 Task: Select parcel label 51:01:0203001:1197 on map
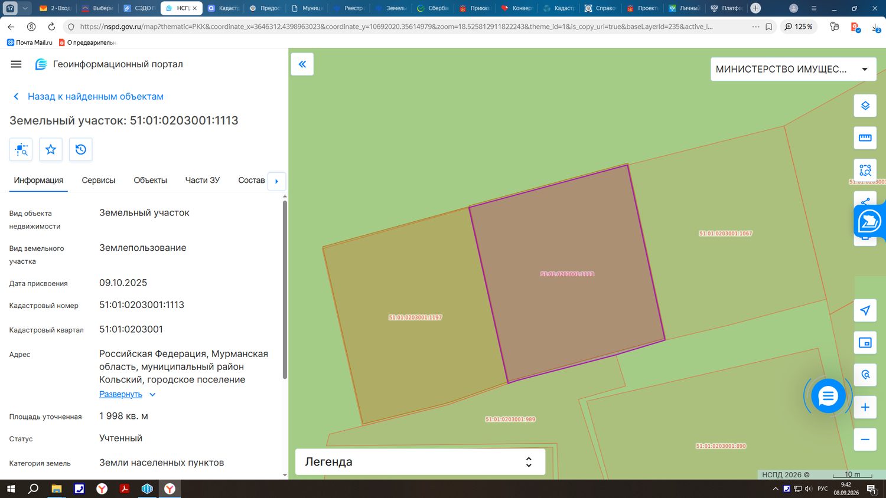[415, 317]
